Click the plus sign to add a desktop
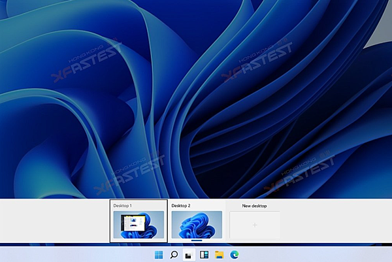 pyautogui.click(x=255, y=225)
